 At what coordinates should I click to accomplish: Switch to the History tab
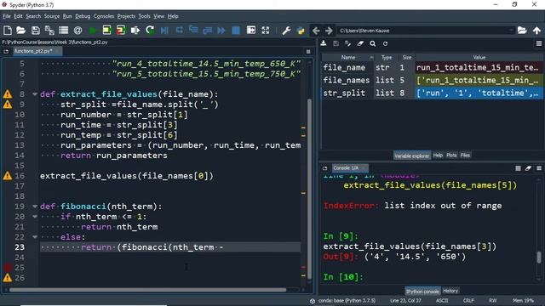[x=450, y=291]
